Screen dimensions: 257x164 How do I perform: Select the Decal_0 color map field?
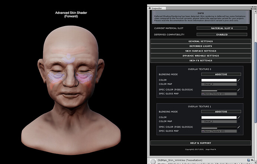click(x=219, y=84)
